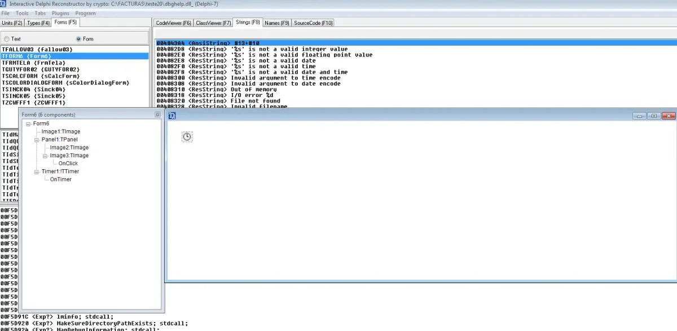The height and width of the screenshot is (331, 677).
Task: Select the OnTimer event node
Action: (61, 179)
